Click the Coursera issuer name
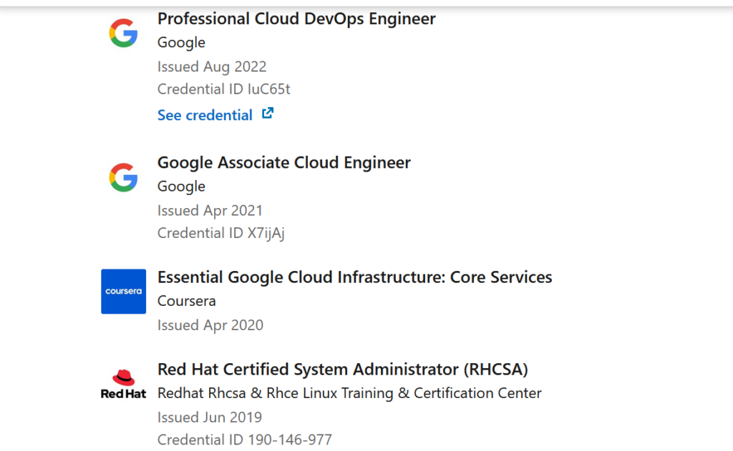This screenshot has height=451, width=733. coord(187,301)
